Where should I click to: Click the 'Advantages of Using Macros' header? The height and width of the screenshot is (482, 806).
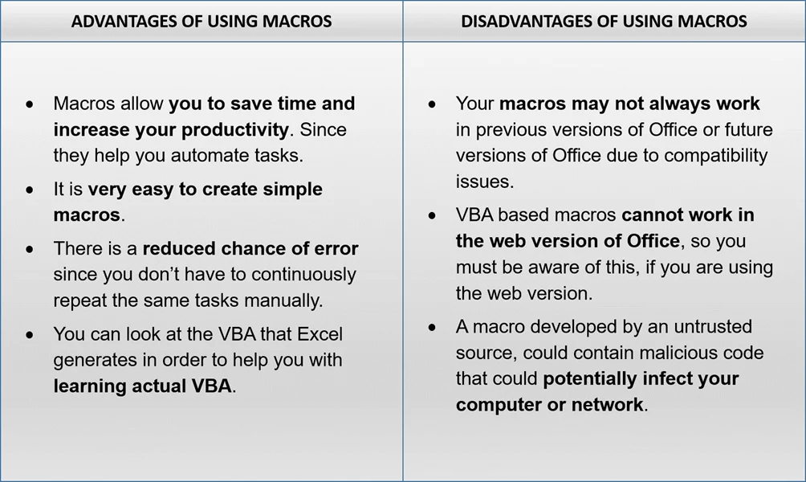201,21
